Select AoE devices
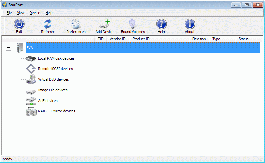 point(48,101)
